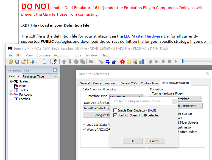This screenshot has height=160, width=212.
Task: Open the View By Parameter Type dropdown
Action: [40, 76]
